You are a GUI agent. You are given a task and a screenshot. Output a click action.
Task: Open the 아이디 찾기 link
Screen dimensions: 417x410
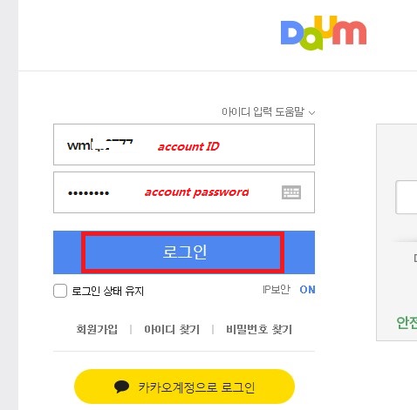click(x=172, y=329)
